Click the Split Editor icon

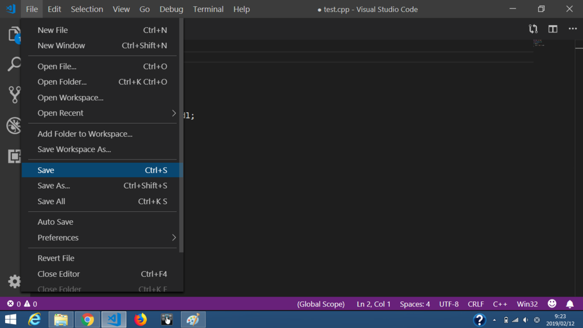click(x=553, y=29)
